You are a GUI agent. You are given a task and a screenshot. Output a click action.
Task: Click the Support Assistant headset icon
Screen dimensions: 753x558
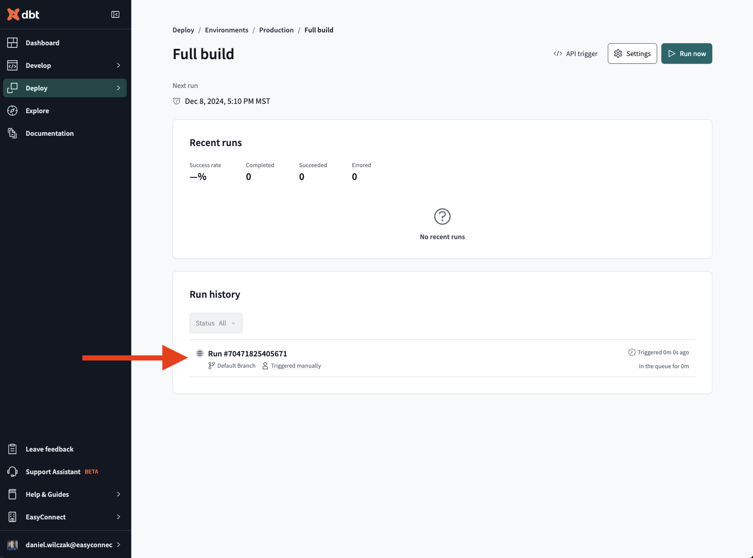tap(12, 472)
